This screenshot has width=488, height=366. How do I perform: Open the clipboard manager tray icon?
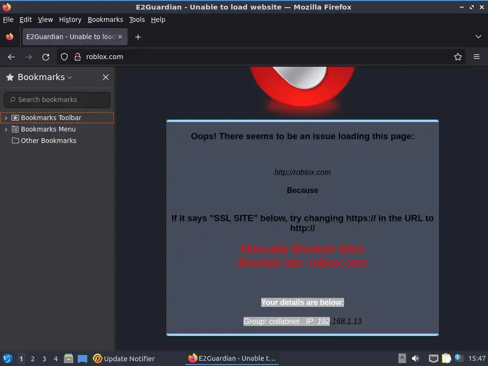[446, 358]
